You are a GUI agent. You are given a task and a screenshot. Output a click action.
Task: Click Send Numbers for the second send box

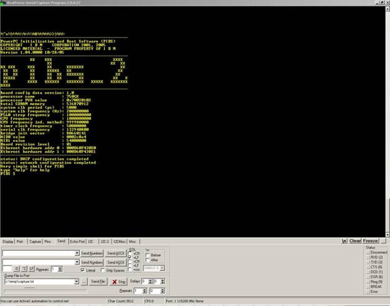click(x=92, y=262)
